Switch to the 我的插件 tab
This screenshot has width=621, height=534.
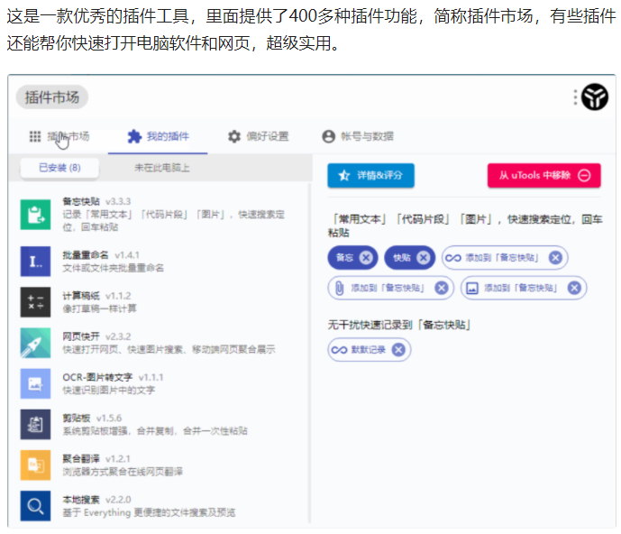[x=158, y=136]
